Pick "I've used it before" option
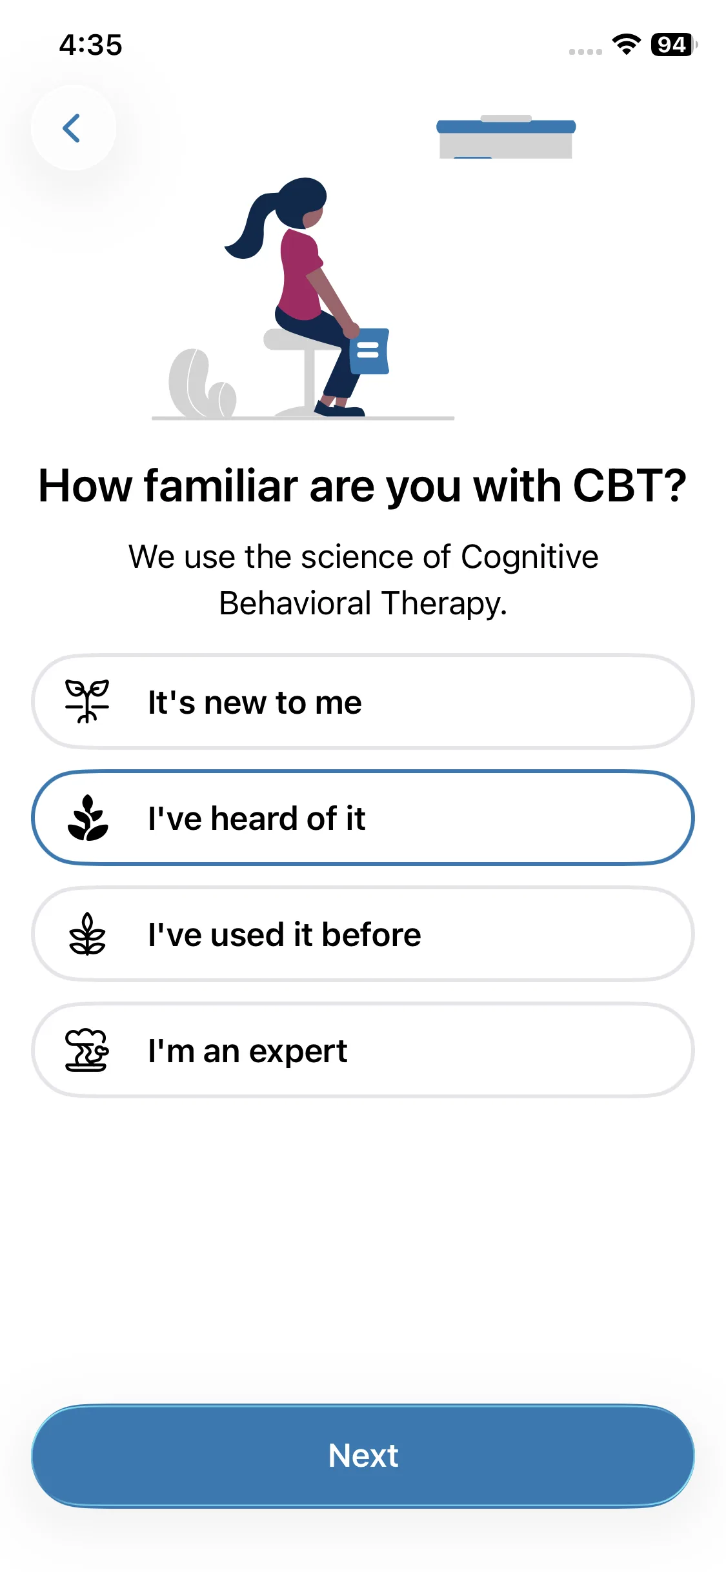Screen dimensions: 726x1572 [363, 934]
